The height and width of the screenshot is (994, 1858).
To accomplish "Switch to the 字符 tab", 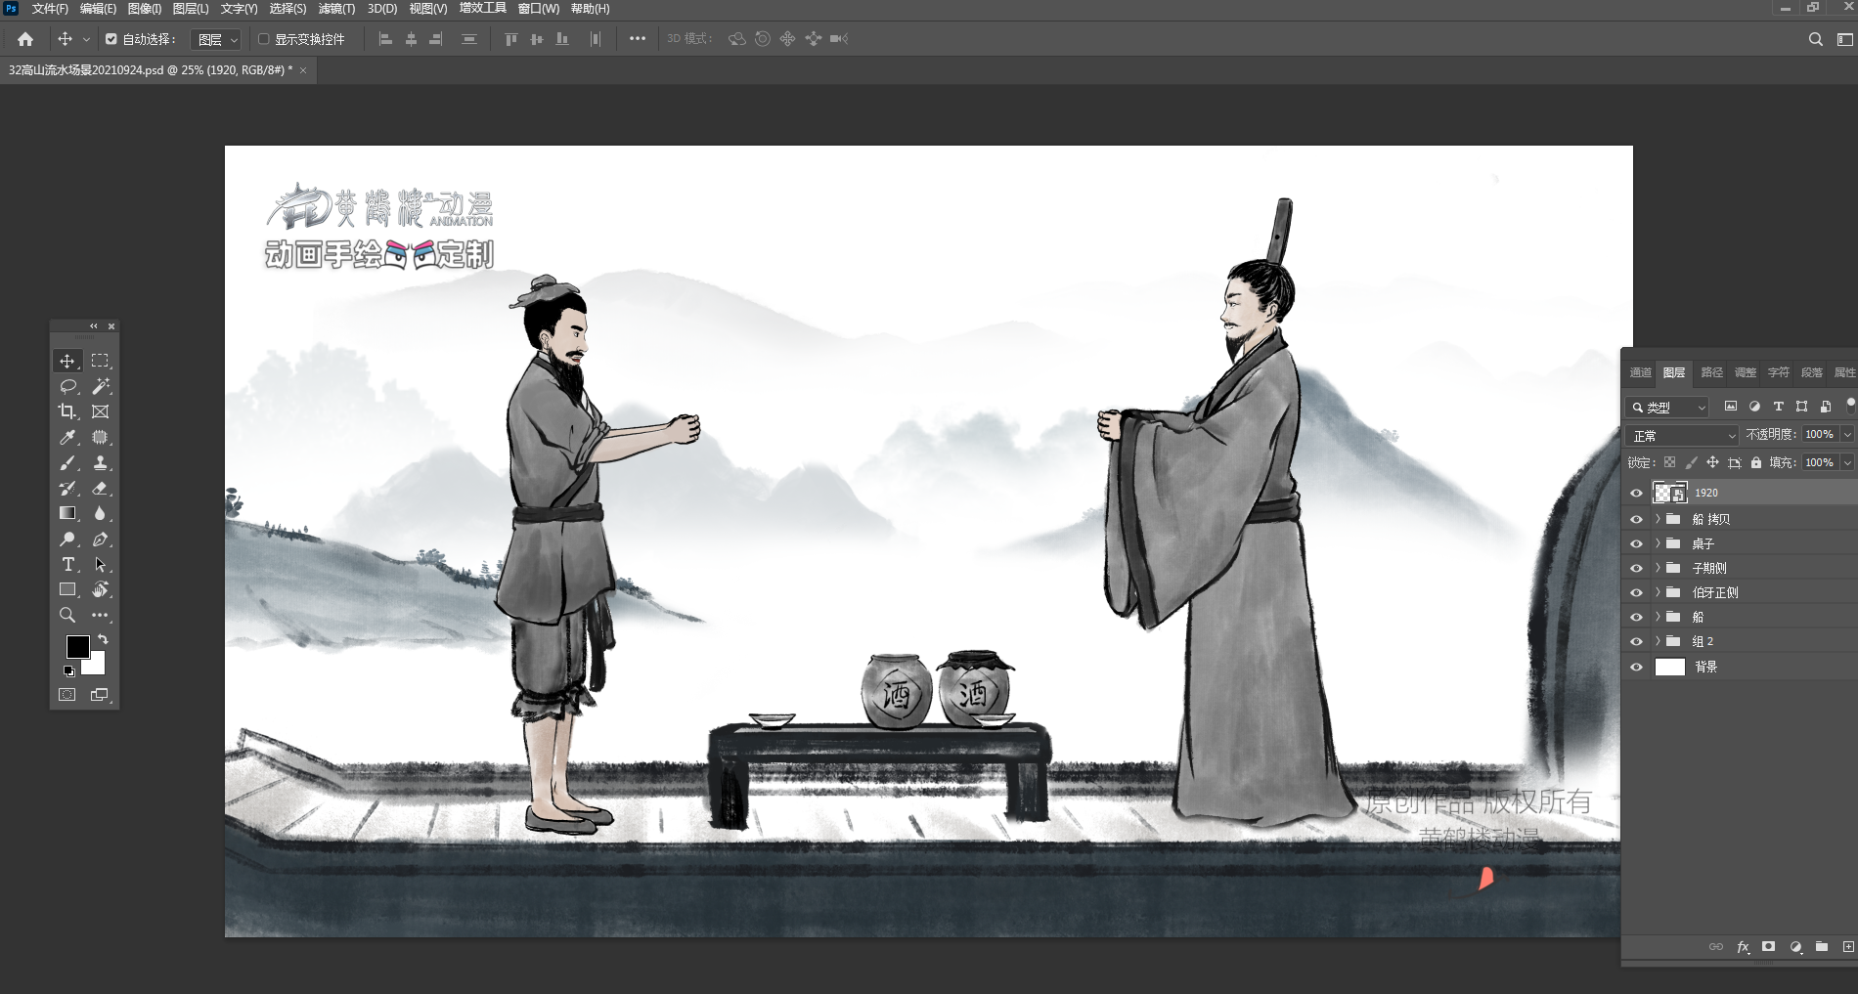I will coord(1778,372).
